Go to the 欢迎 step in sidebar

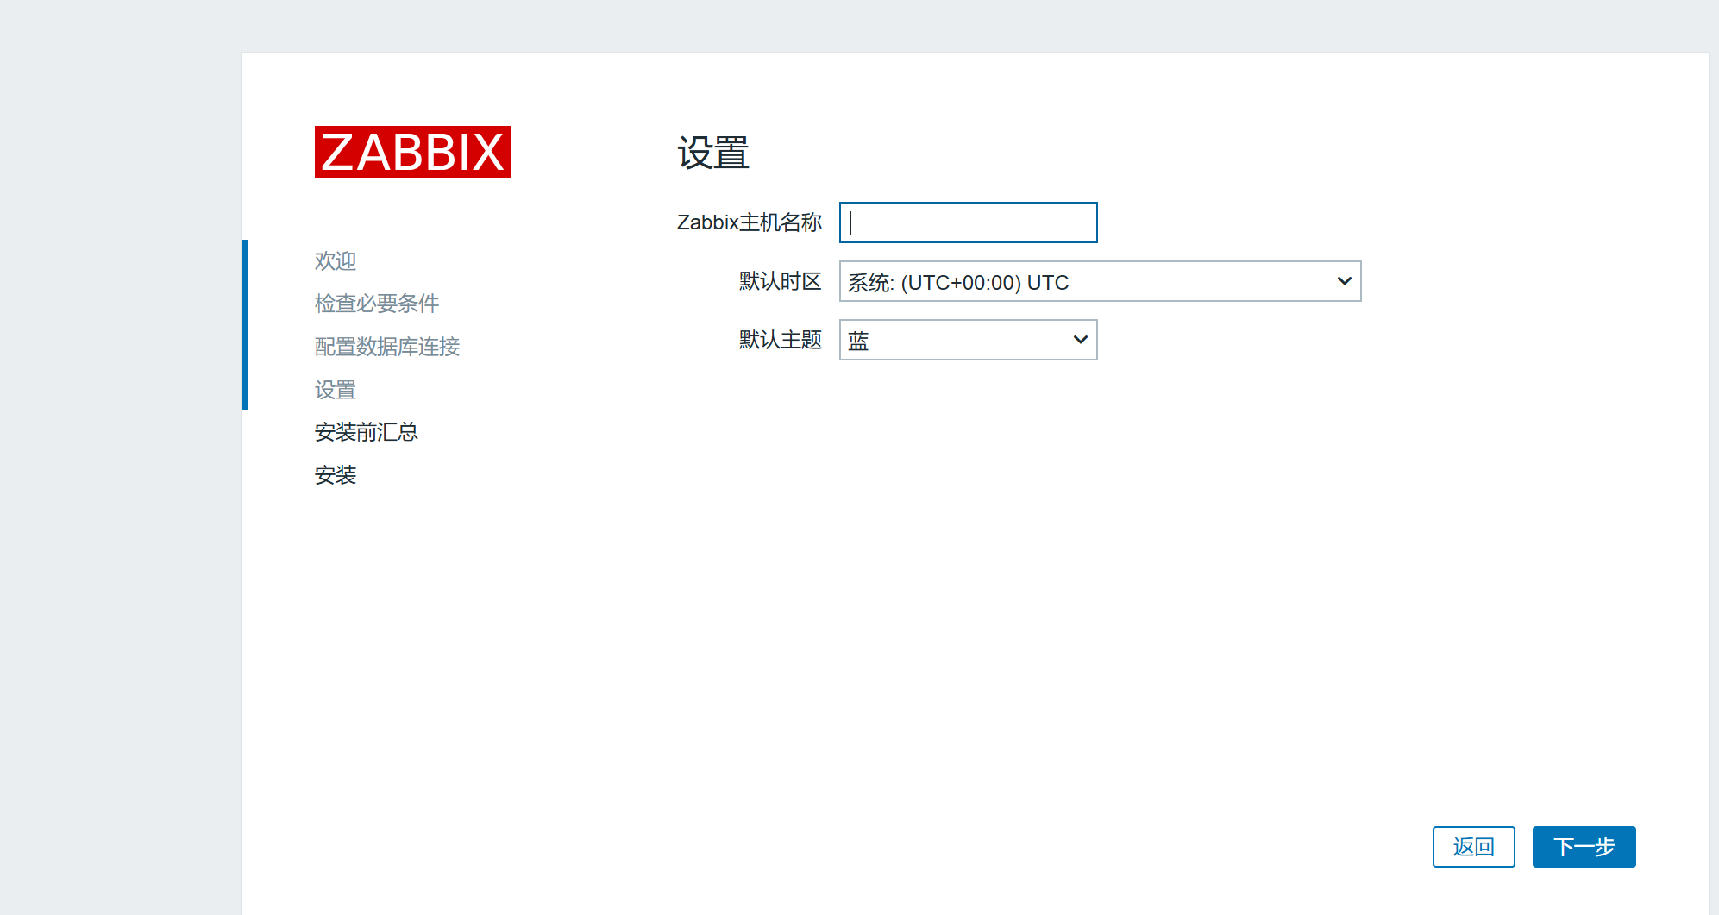pos(335,260)
